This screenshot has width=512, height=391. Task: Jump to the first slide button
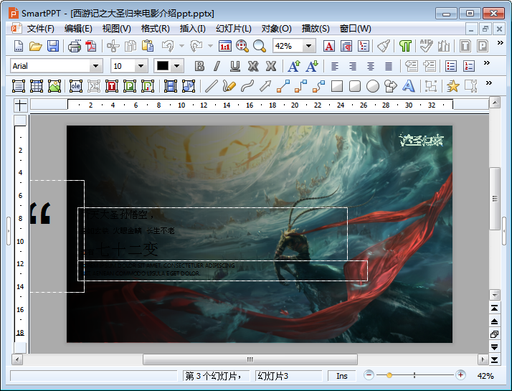[494, 308]
